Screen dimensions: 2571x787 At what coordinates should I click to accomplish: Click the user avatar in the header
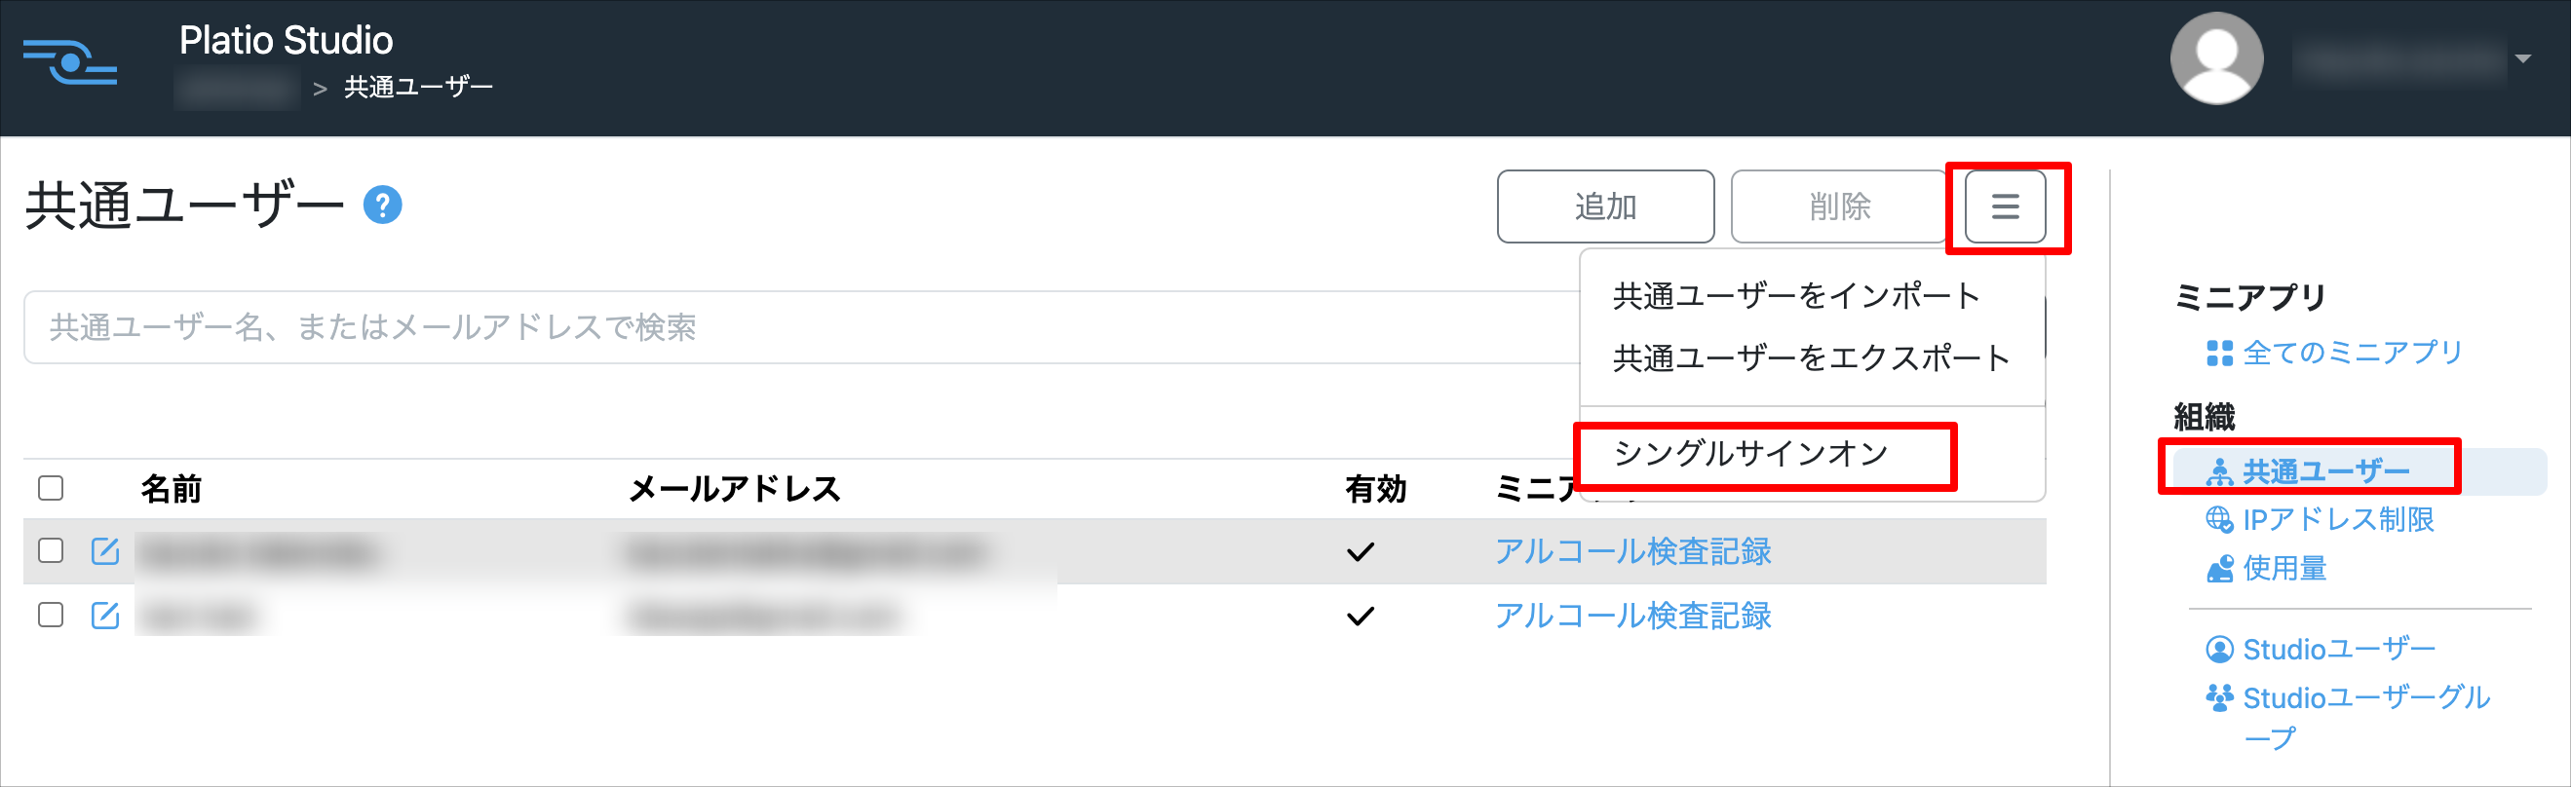point(2215,57)
